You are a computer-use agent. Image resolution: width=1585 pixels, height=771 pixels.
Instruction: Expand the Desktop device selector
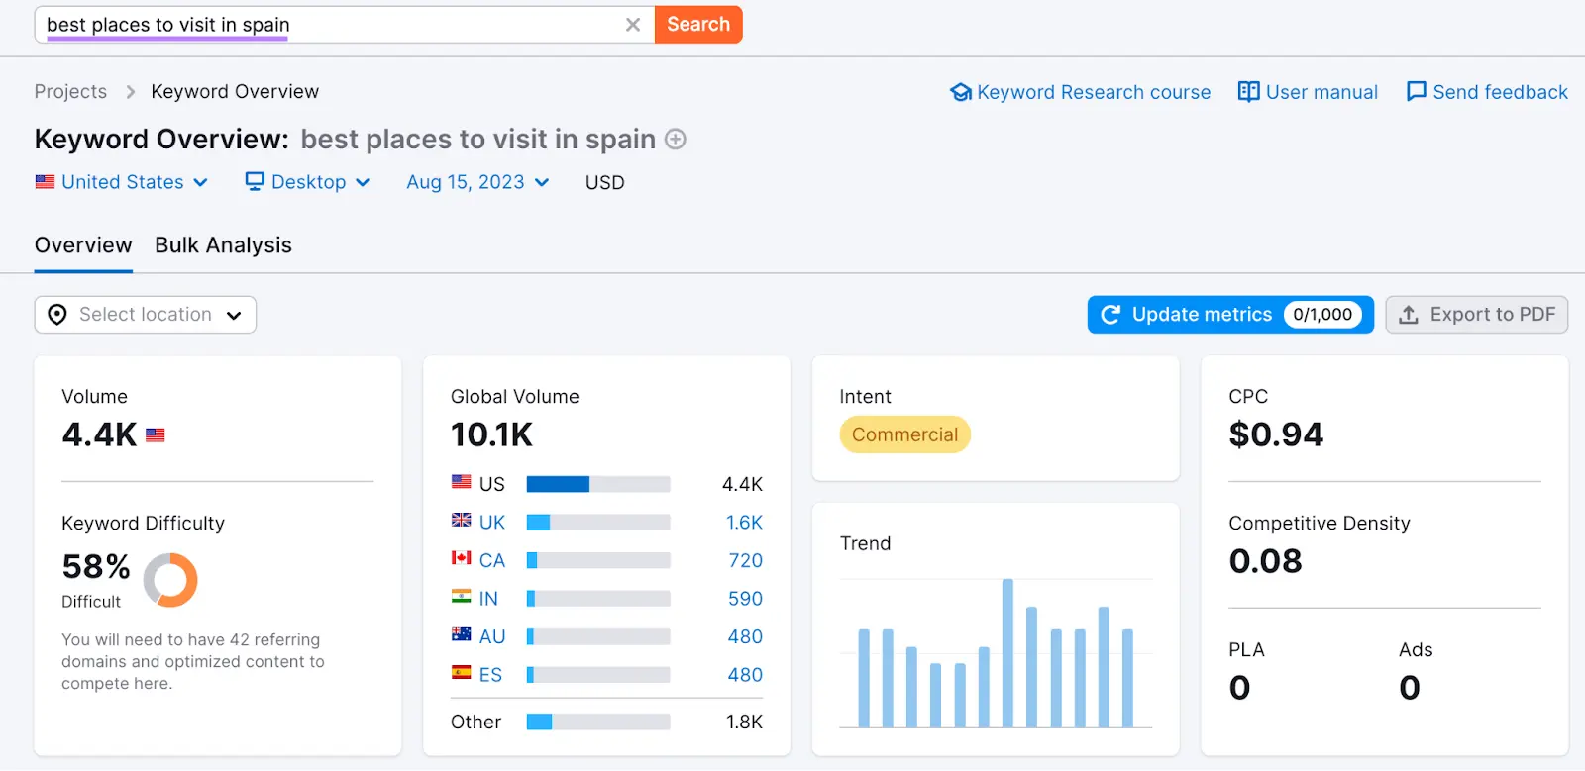tap(308, 182)
